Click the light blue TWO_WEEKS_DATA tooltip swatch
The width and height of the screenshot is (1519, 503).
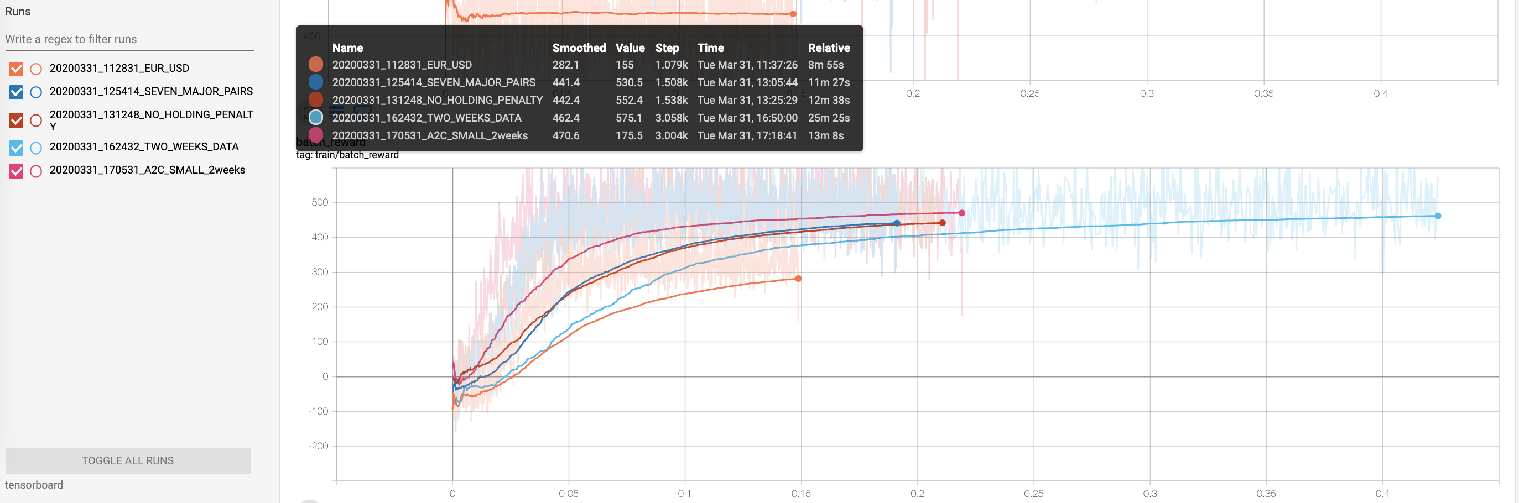pos(315,117)
